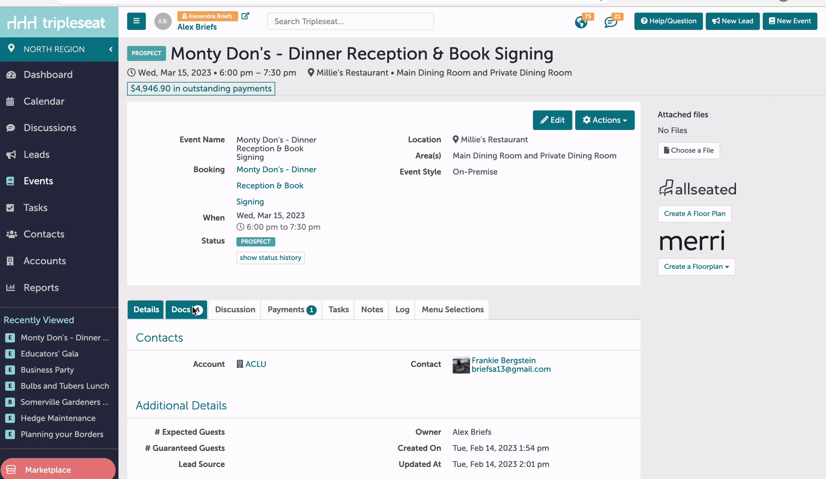826x479 pixels.
Task: Click show status history
Action: point(270,258)
